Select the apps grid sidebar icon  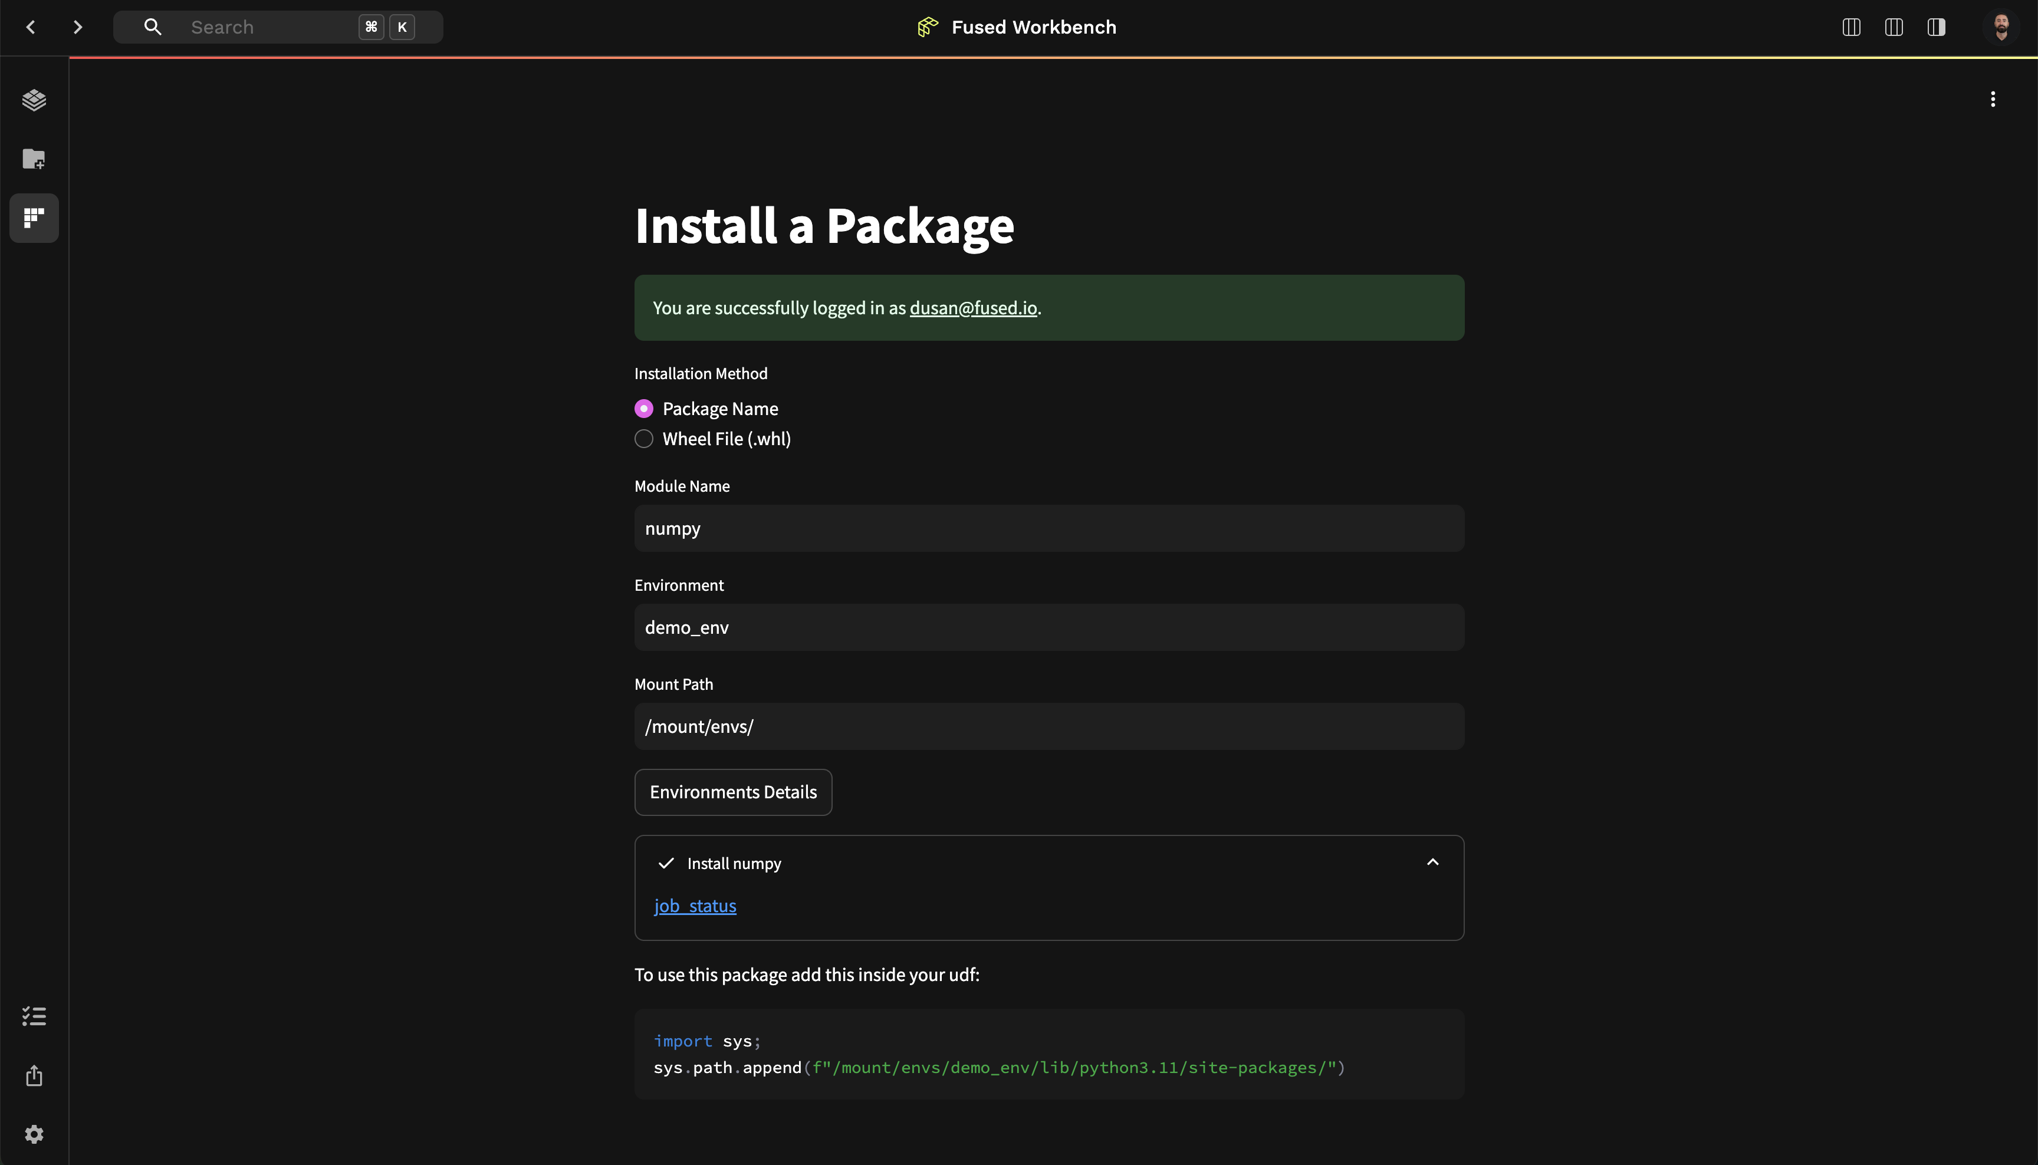click(x=34, y=218)
